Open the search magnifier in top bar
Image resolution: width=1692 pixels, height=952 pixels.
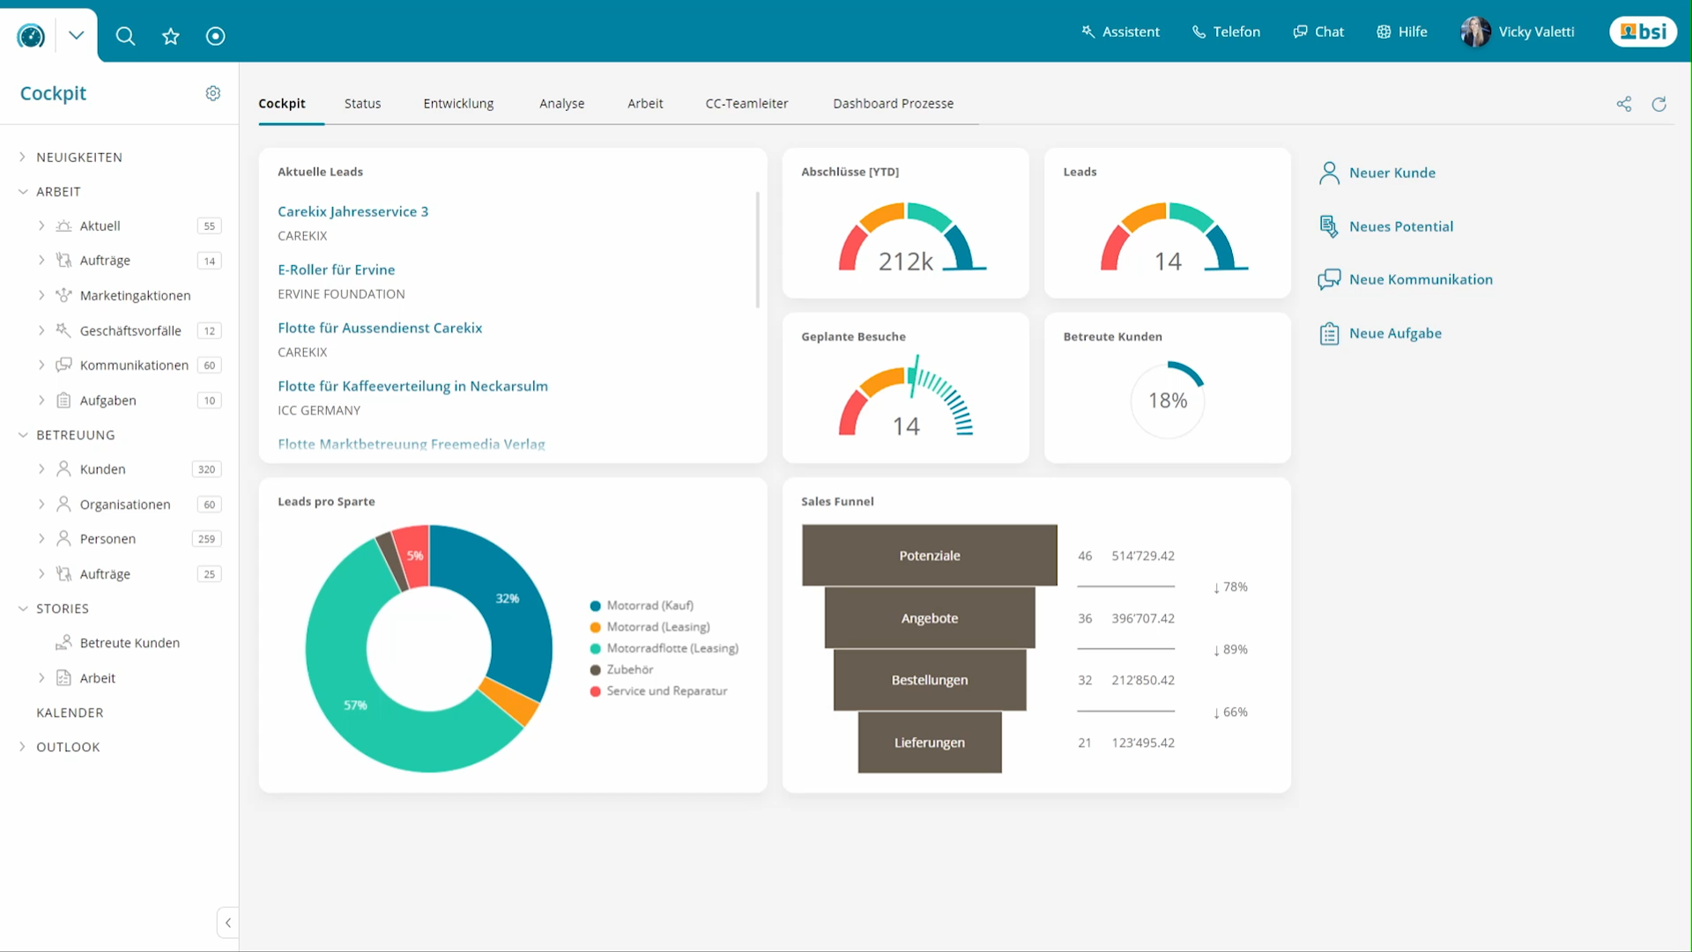click(125, 36)
